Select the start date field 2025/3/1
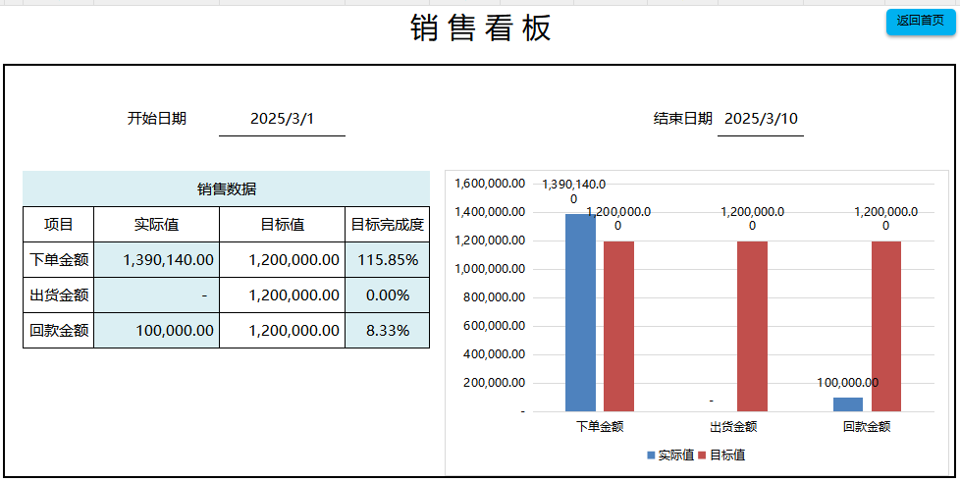The image size is (960, 482). [x=283, y=119]
